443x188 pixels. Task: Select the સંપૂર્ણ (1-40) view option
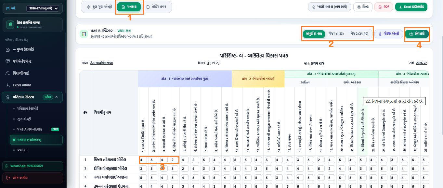pos(314,34)
